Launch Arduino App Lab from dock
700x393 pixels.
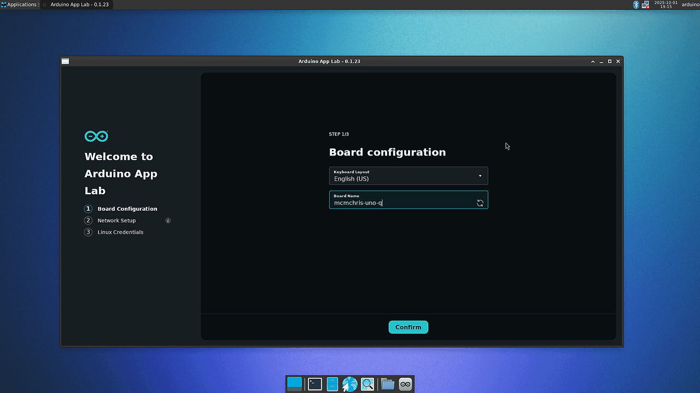[x=405, y=384]
